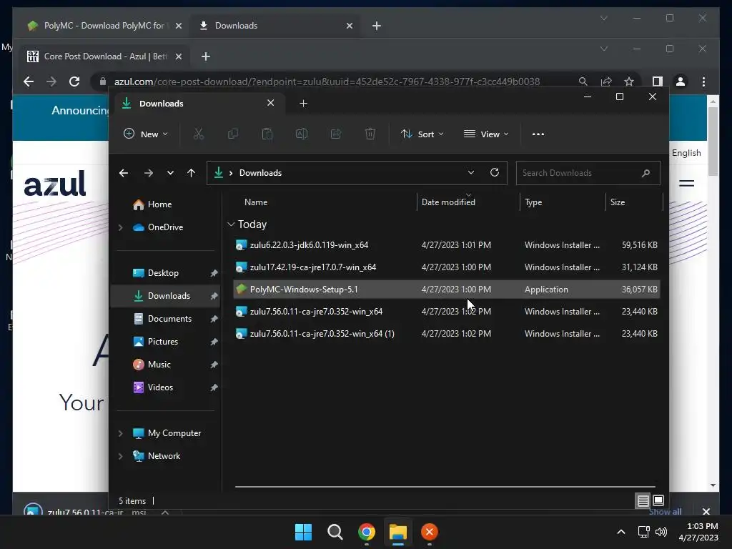Expand Network in navigation pane

coord(120,456)
